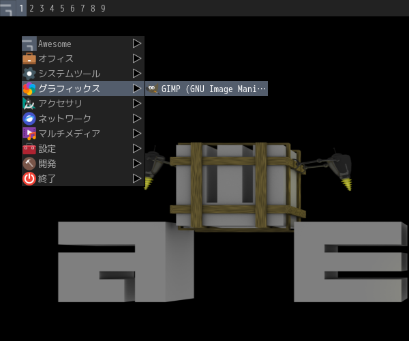The image size is (409, 341).
Task: Expand the マルチメディア submenu arrow
Action: click(x=137, y=134)
